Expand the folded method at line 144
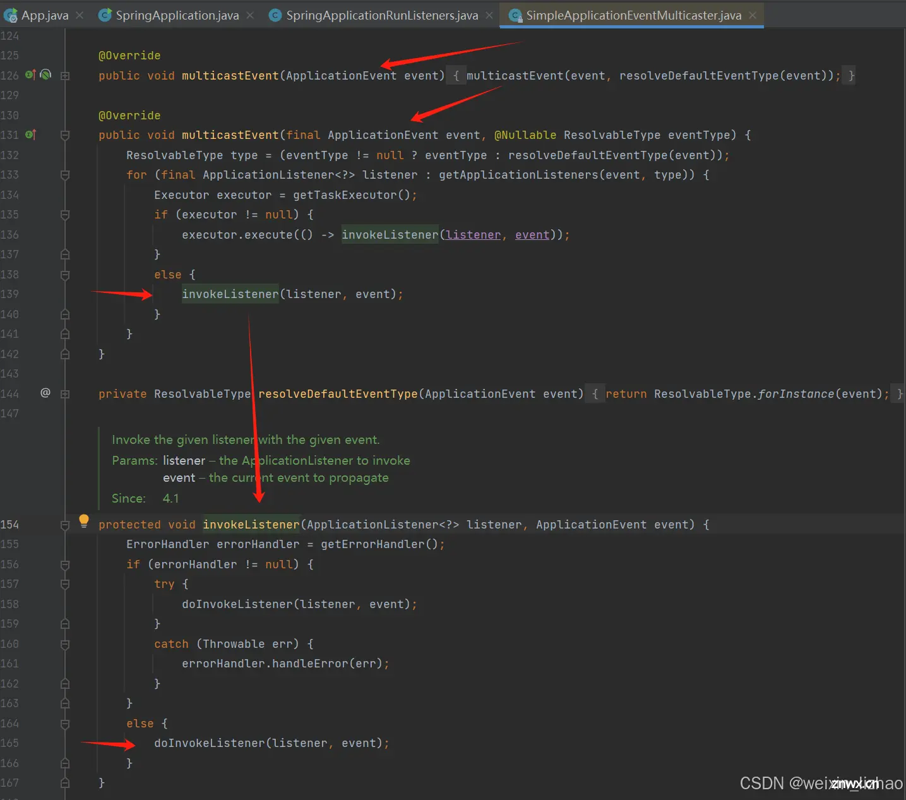 [x=65, y=393]
